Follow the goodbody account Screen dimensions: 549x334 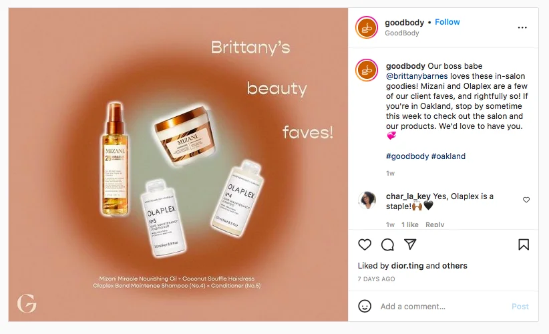click(x=447, y=22)
